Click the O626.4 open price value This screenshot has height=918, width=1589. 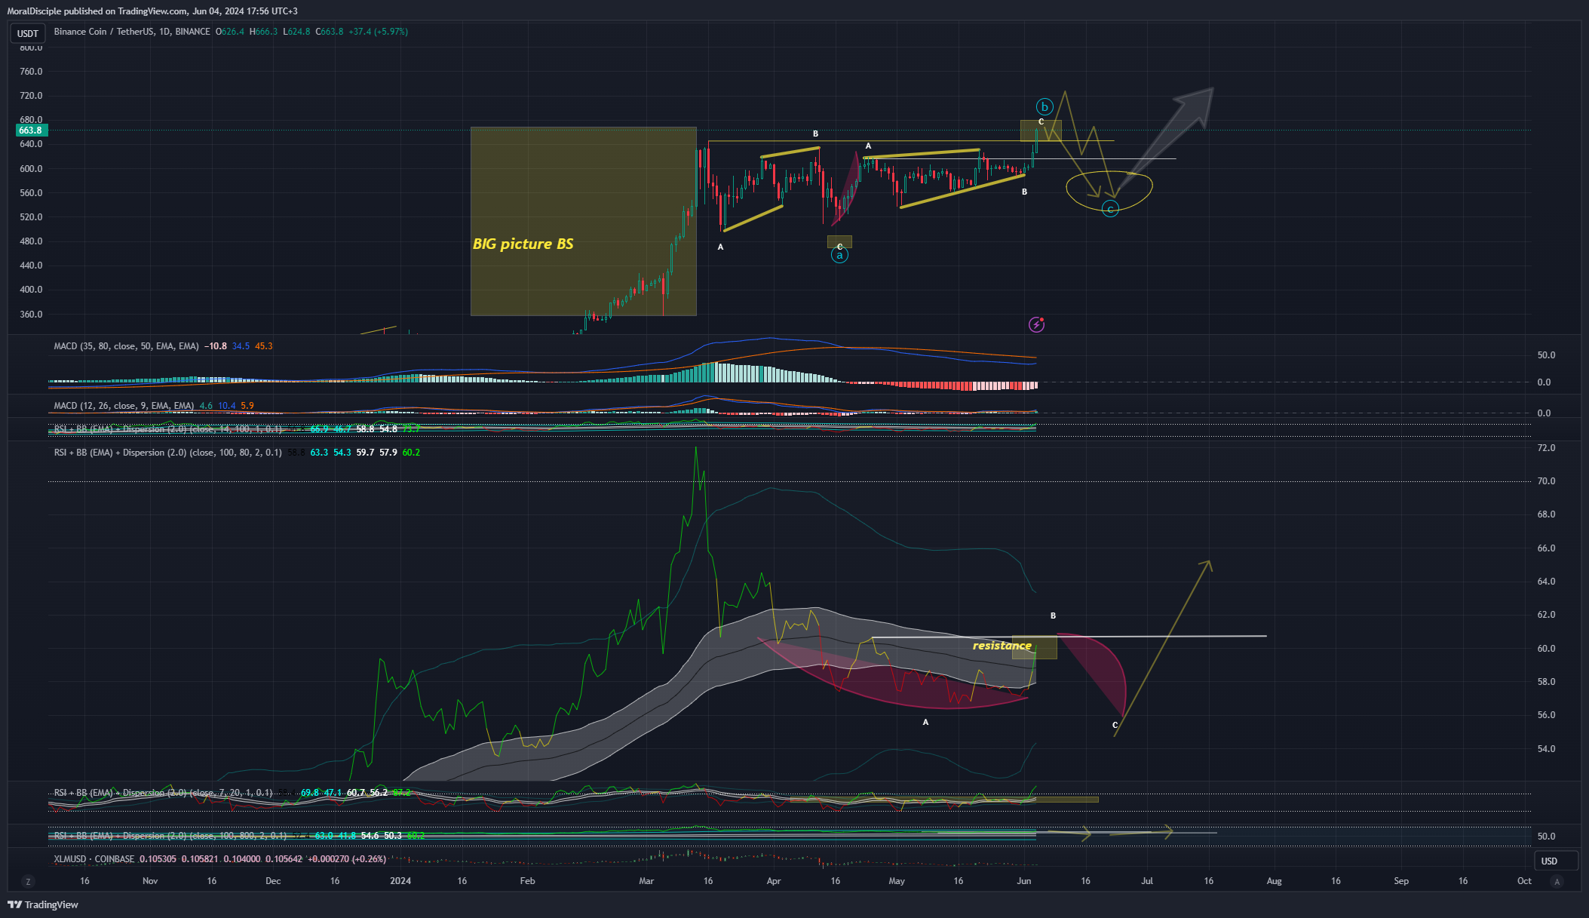point(230,32)
